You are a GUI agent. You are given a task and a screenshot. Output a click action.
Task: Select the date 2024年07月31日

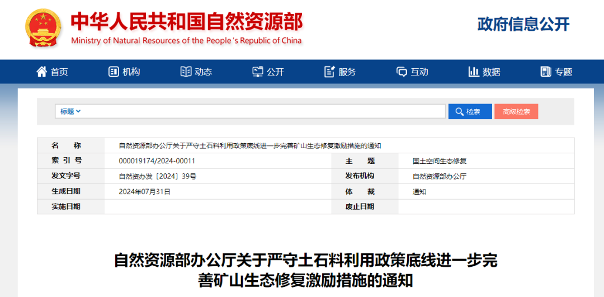144,191
